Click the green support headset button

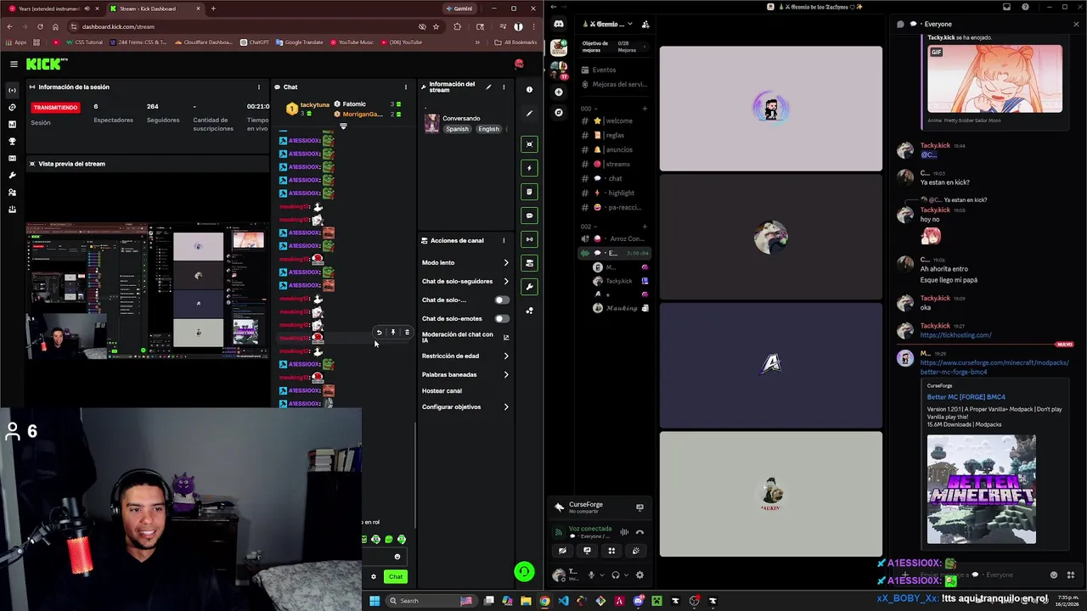[x=525, y=572]
